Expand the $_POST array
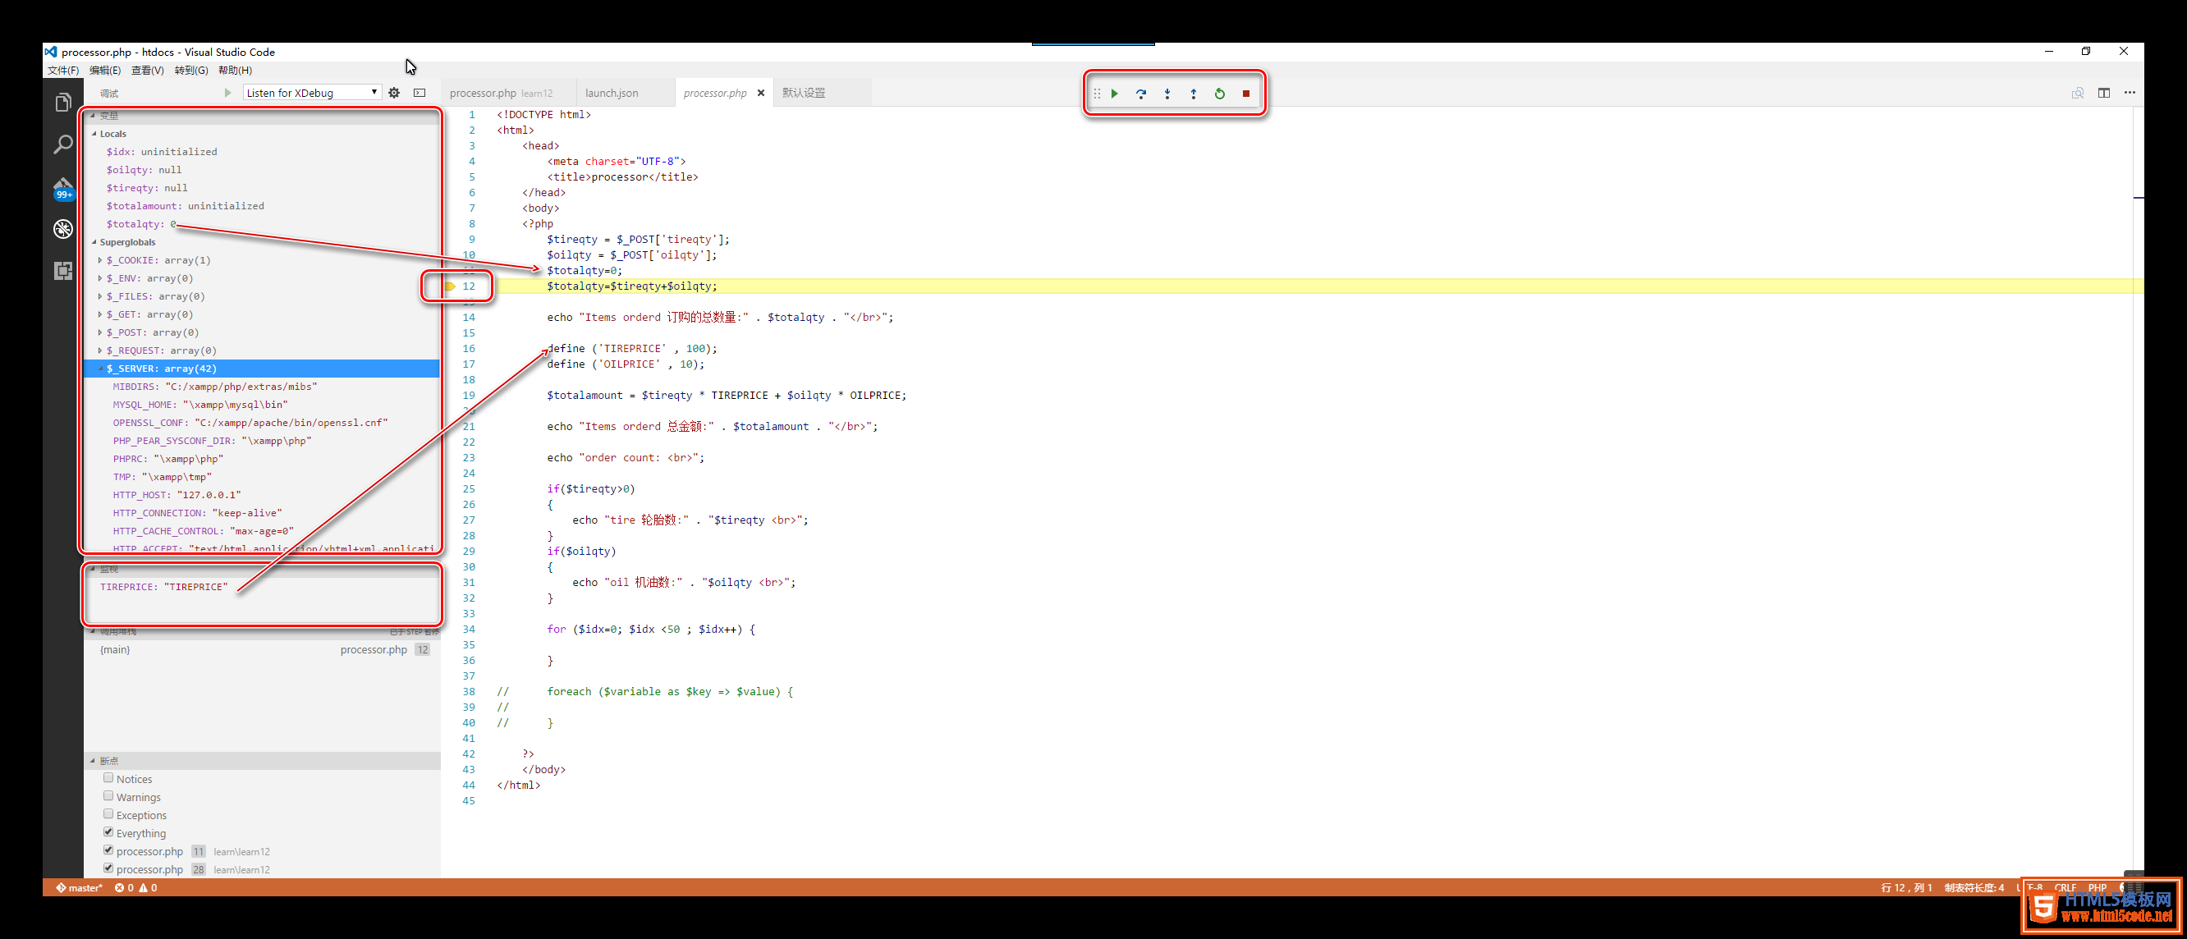The height and width of the screenshot is (939, 2187). point(100,332)
